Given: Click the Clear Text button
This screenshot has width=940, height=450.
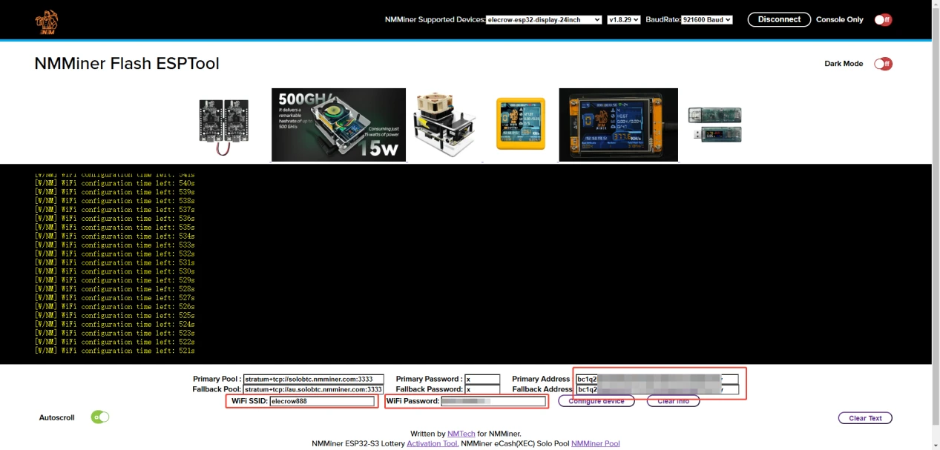Looking at the screenshot, I should 864,418.
